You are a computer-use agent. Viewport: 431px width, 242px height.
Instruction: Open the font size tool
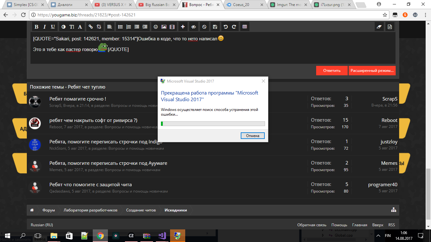(x=72, y=27)
